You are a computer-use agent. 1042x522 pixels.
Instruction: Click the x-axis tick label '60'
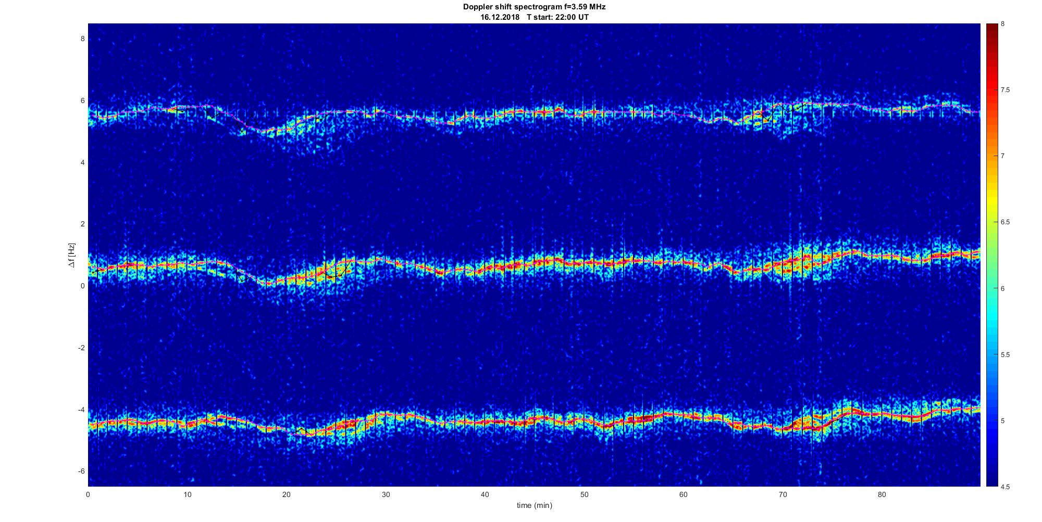point(684,494)
